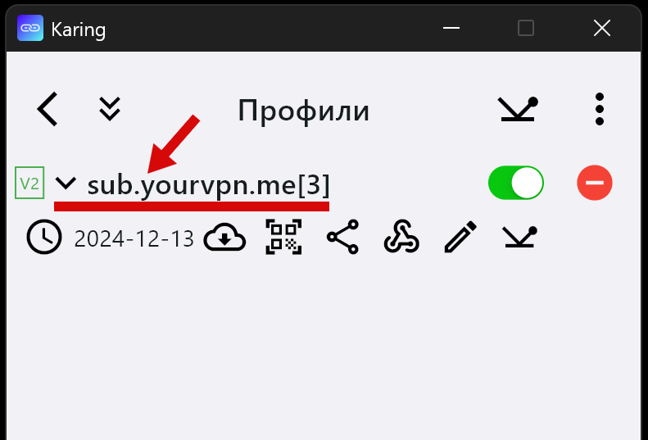
Task: Click the Профили page title
Action: pyautogui.click(x=303, y=111)
